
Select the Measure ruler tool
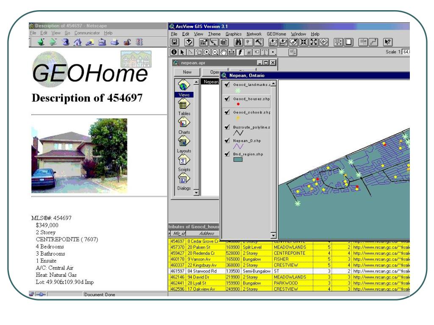[x=232, y=52]
